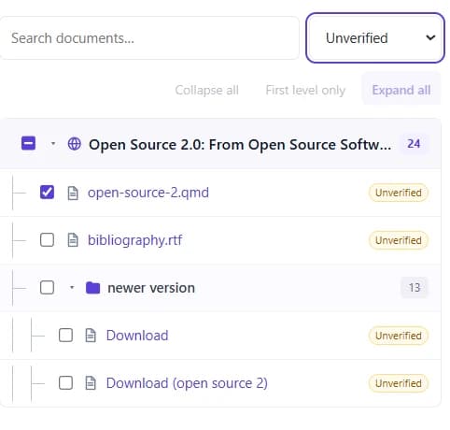Open the plain Download document link
Screen dimensions: 450x430
tap(137, 336)
